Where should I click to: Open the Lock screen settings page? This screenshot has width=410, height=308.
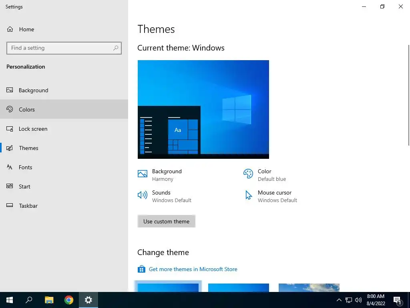click(64, 129)
